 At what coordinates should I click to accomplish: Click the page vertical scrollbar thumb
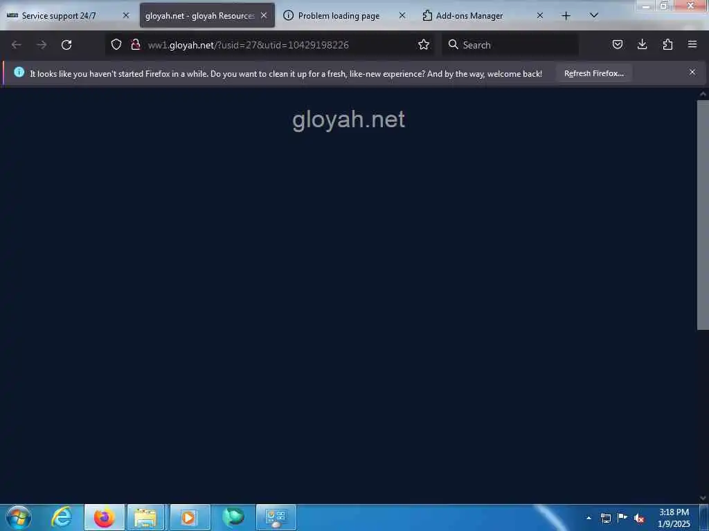703,215
